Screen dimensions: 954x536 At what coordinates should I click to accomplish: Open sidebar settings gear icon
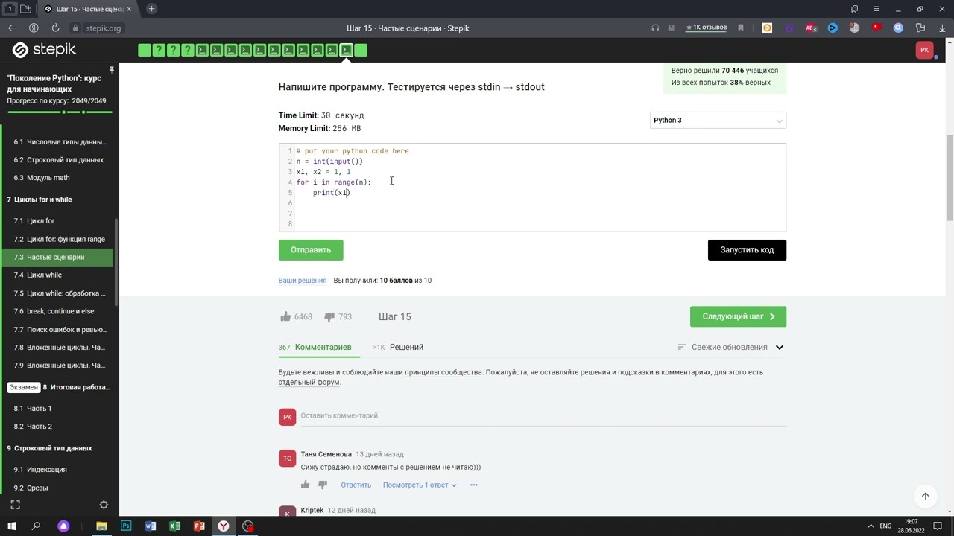click(x=104, y=505)
